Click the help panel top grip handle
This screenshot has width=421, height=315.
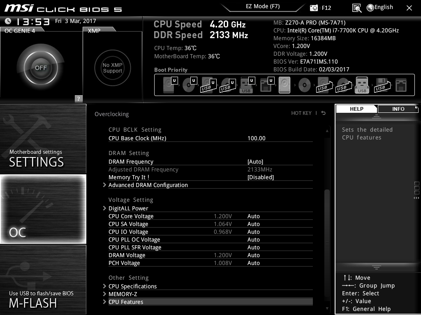click(x=377, y=116)
